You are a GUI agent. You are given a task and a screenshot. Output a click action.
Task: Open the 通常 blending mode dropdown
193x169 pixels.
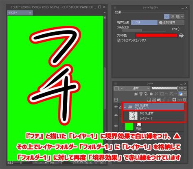[x=137, y=88]
